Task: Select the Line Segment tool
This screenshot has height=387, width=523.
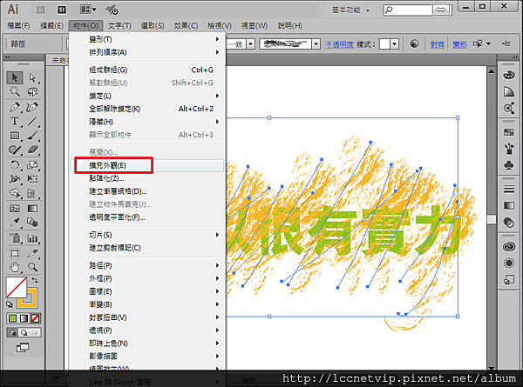Action: point(32,122)
